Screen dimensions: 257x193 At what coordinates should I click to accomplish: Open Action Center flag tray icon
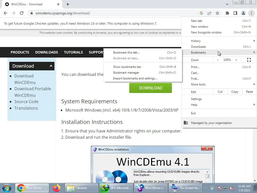(219, 188)
